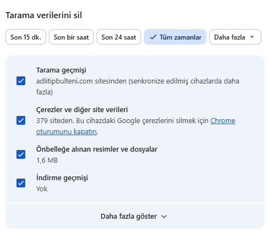Select the Son 15 dk. time range

click(26, 37)
